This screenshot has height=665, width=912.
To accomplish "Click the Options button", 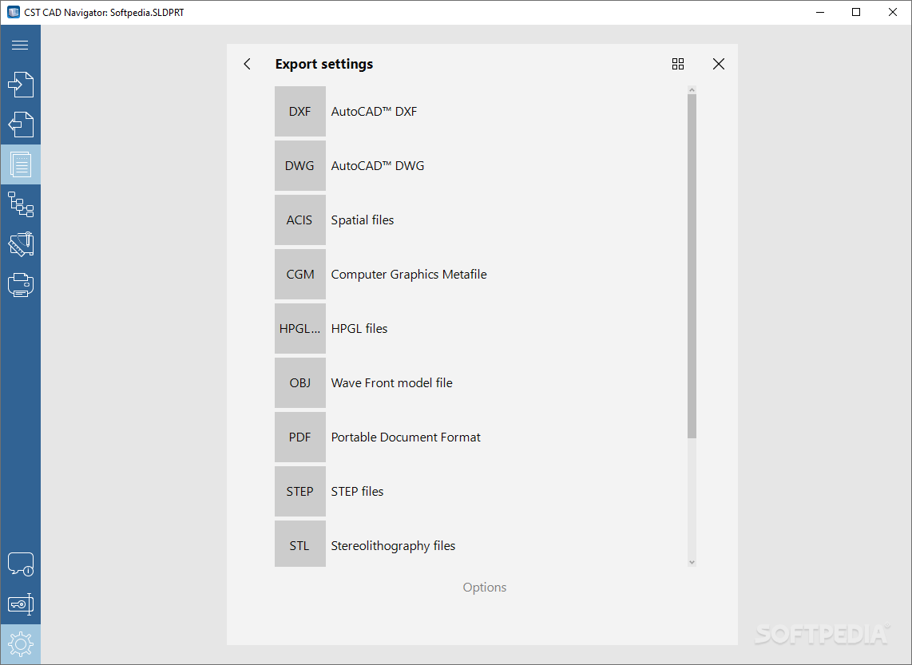I will [485, 587].
